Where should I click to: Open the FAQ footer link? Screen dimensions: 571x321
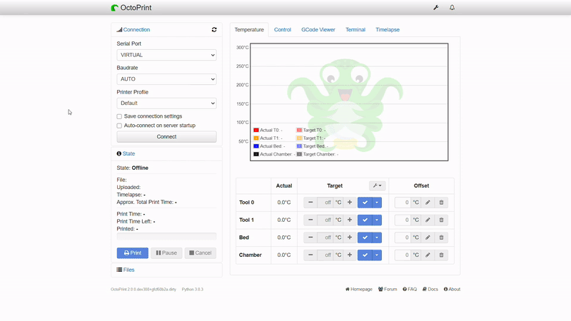410,290
